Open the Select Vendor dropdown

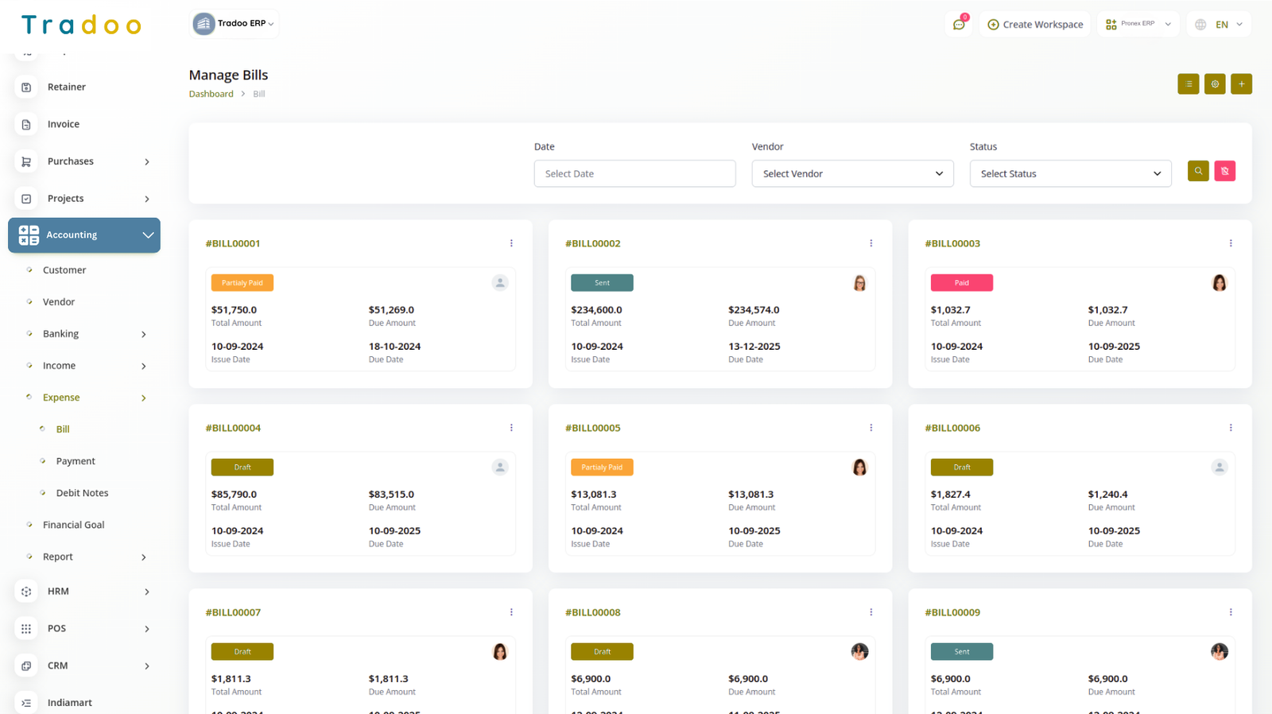tap(852, 174)
